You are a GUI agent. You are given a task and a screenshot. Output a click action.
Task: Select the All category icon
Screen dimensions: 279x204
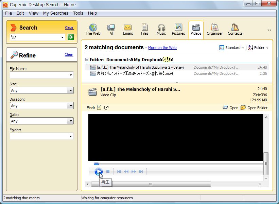click(111, 30)
